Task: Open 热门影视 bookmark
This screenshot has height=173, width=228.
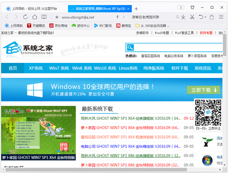Action: click(103, 26)
